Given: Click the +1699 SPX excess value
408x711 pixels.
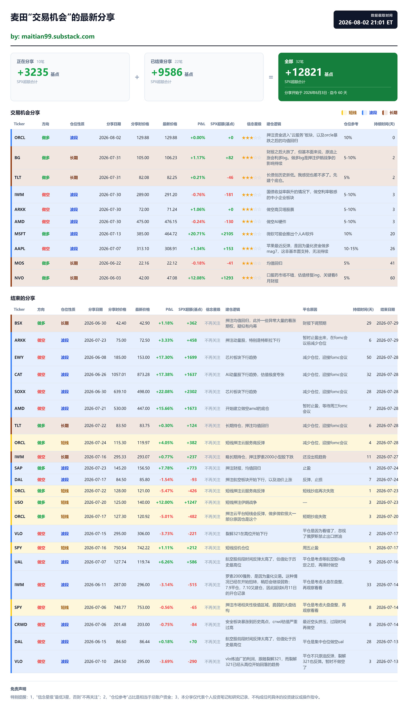Looking at the screenshot, I should pyautogui.click(x=191, y=357).
